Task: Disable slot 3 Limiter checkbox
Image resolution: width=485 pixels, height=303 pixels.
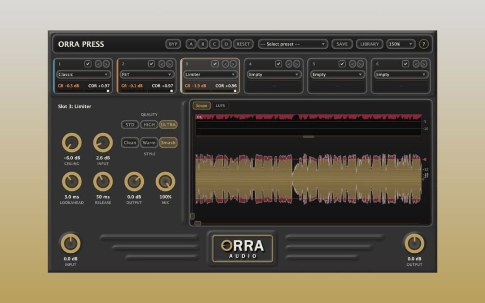Action: tap(215, 64)
